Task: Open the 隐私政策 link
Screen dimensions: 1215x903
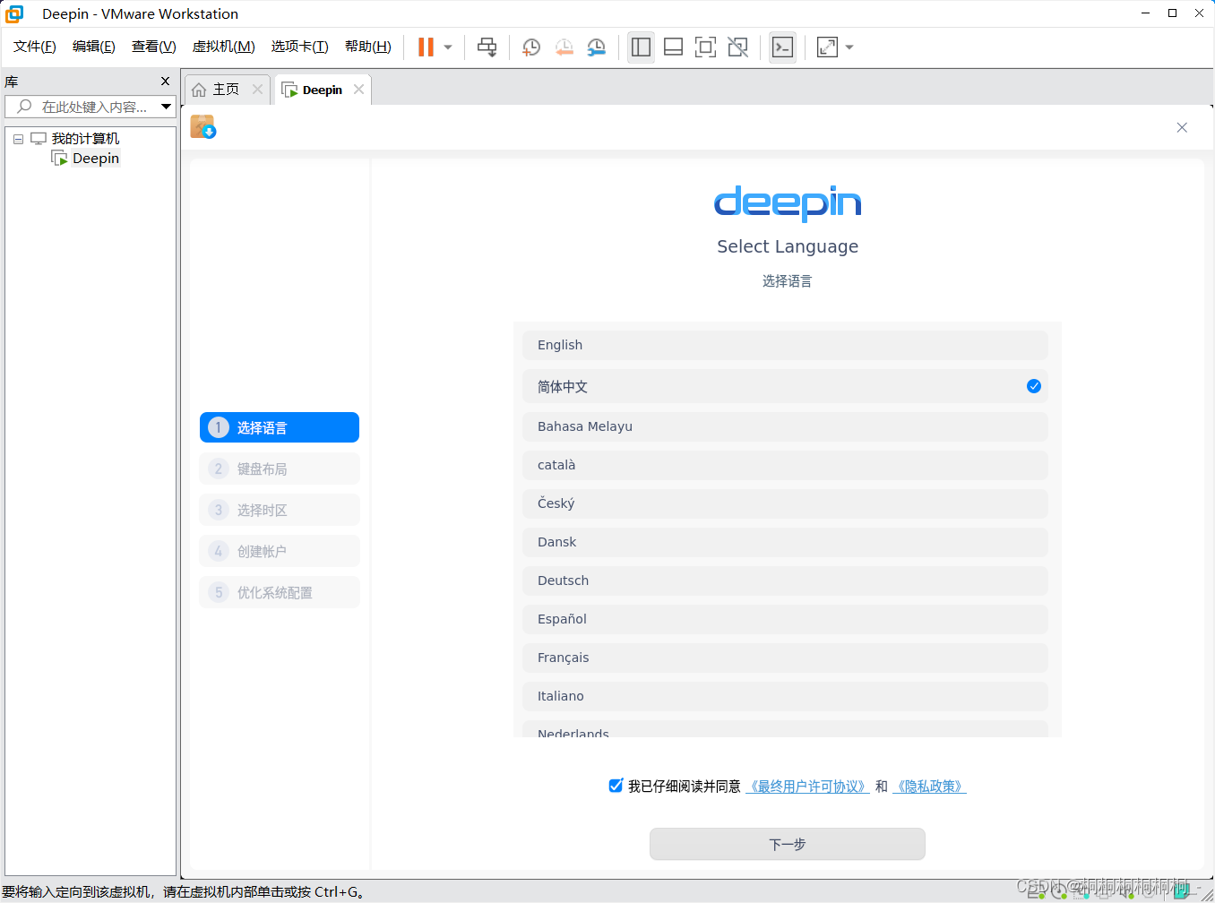Action: [x=929, y=787]
